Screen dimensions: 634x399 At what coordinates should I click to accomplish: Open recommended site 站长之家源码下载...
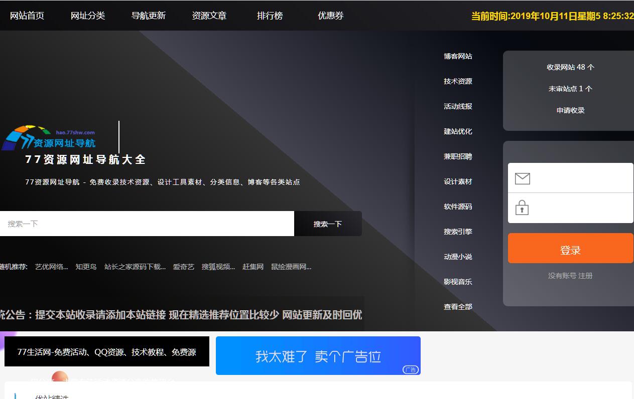point(135,267)
